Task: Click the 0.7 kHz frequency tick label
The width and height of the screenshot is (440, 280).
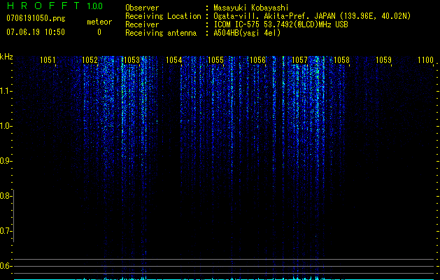Action: [5, 231]
